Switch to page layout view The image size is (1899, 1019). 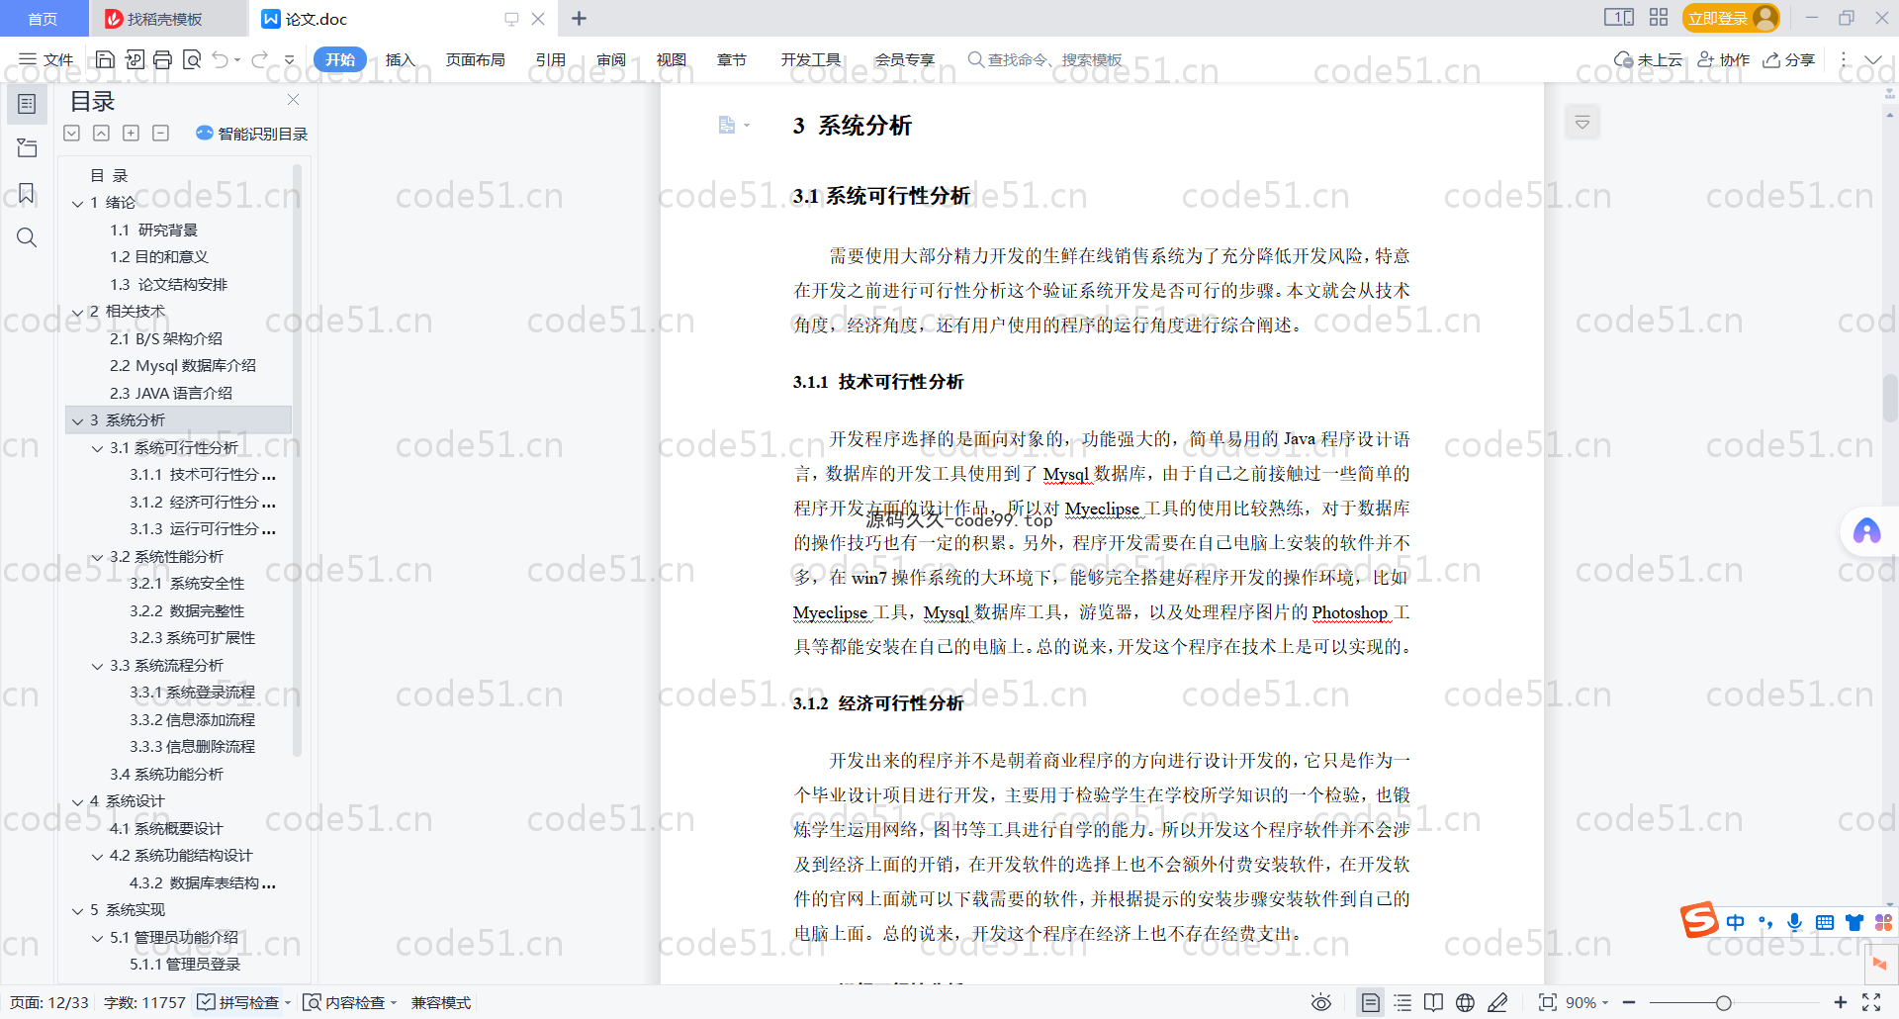[1370, 1002]
